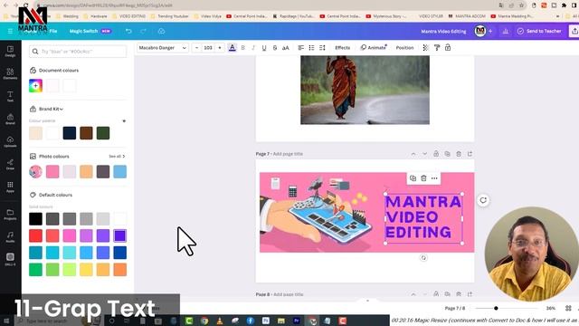This screenshot has width=579, height=326.
Task: Click the Send to Teacher button
Action: click(539, 32)
